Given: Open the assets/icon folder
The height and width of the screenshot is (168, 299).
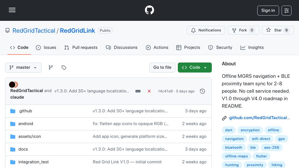Looking at the screenshot, I should (x=30, y=136).
